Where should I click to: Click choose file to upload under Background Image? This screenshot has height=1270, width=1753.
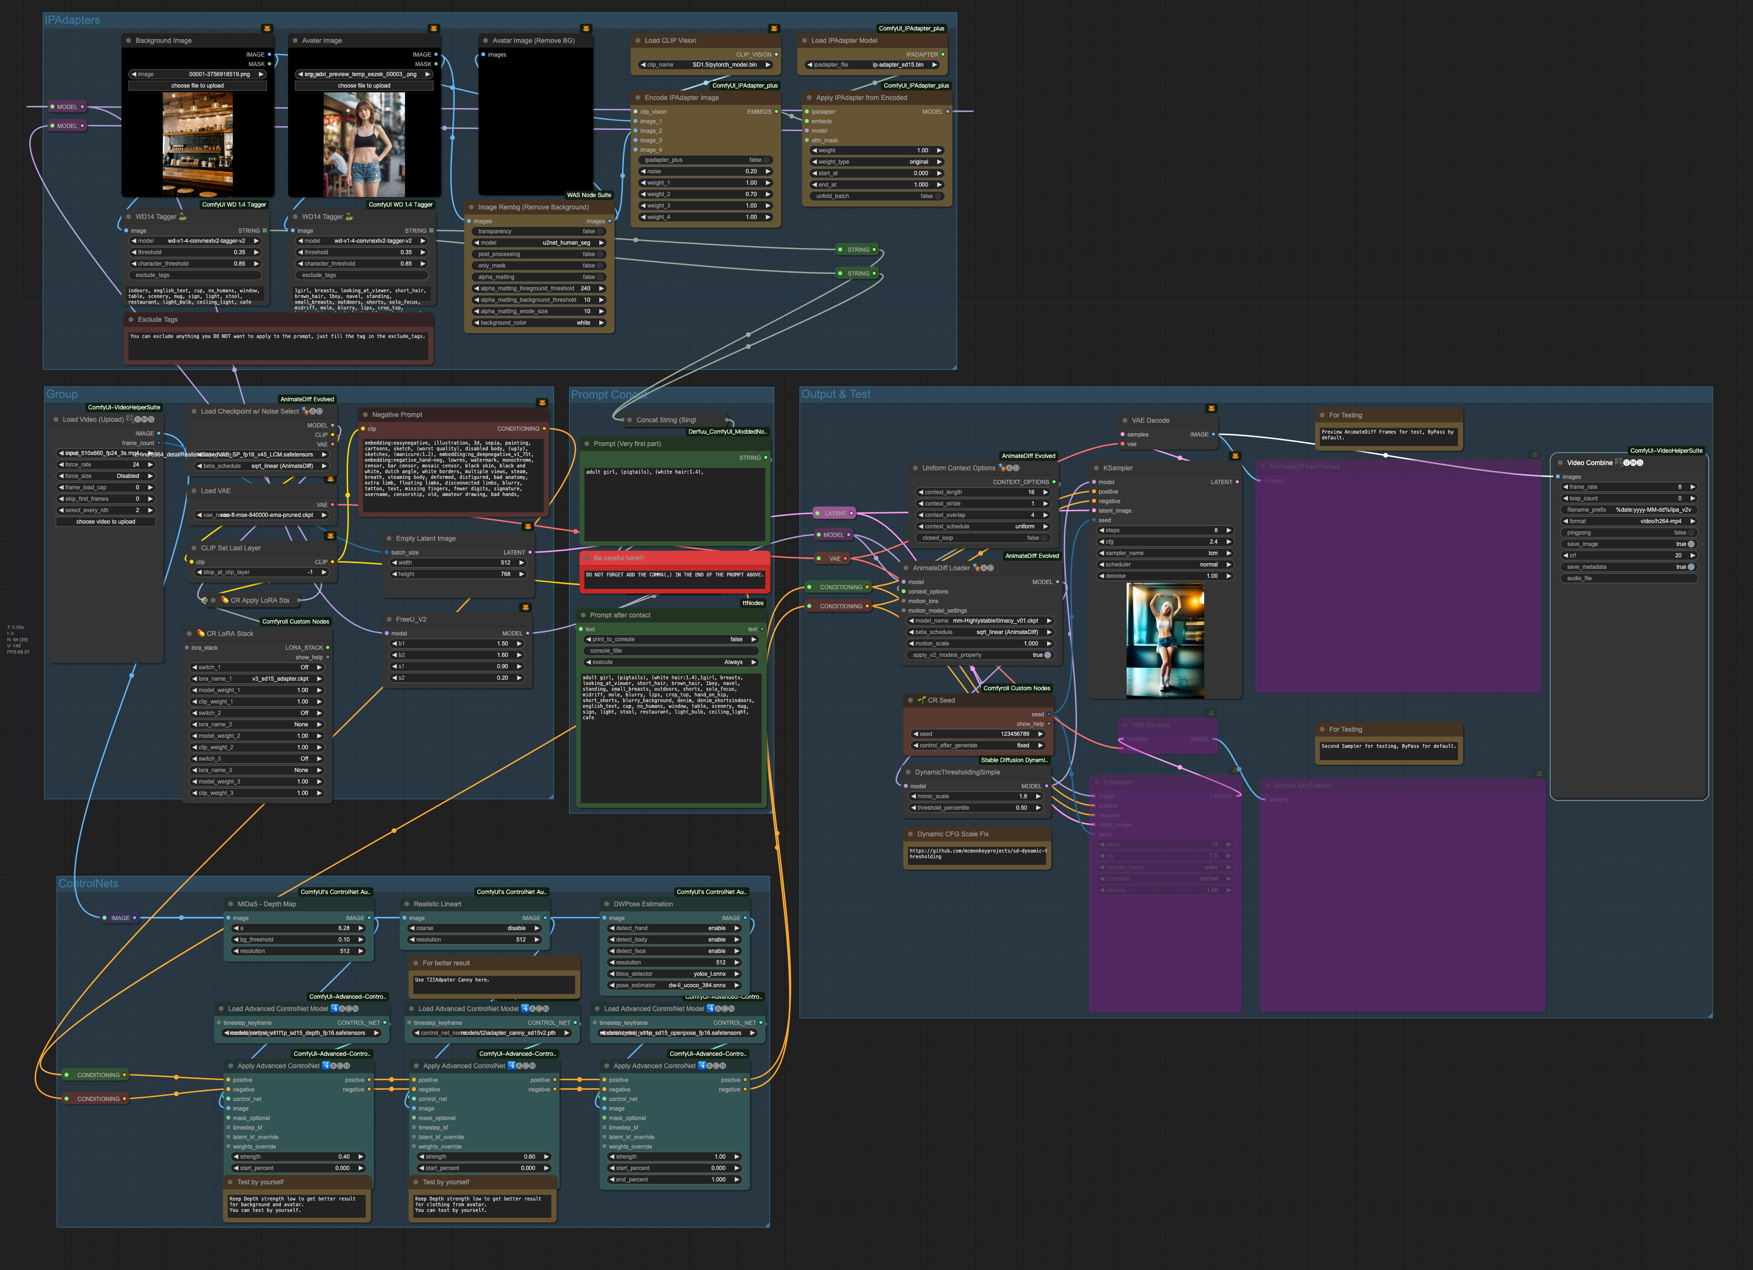[x=197, y=86]
